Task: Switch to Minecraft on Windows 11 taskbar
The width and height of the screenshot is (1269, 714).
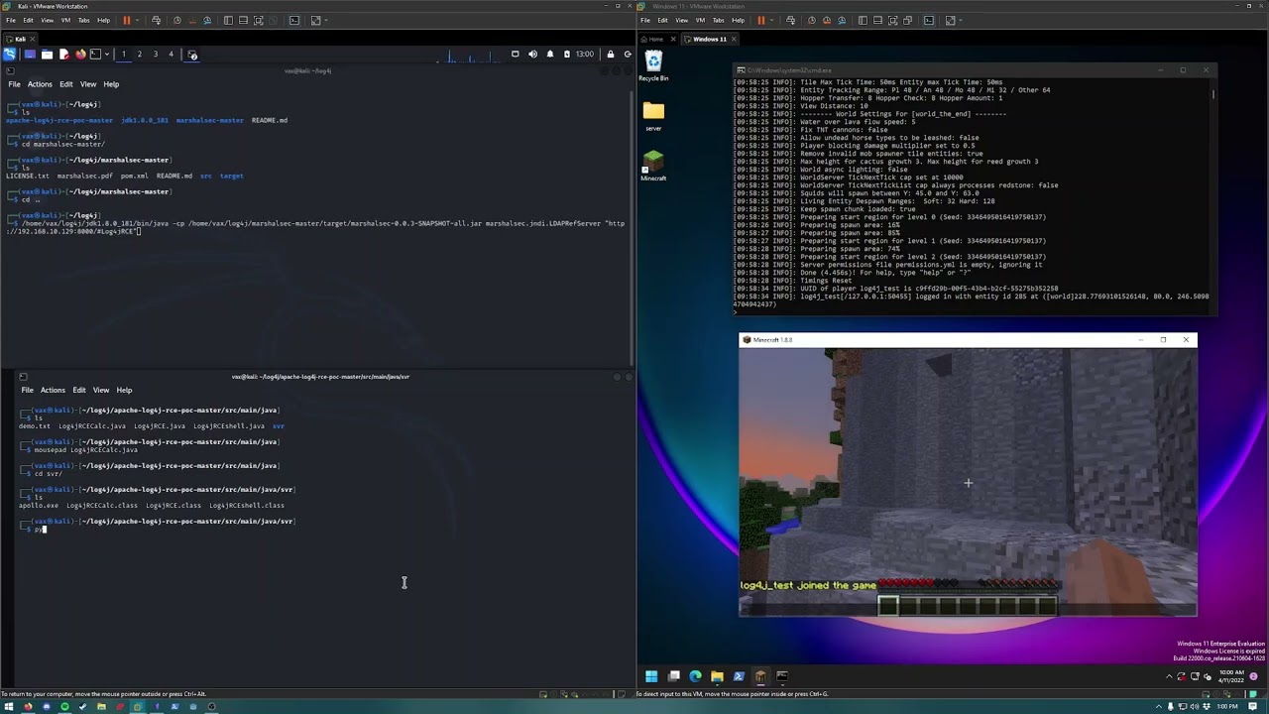Action: (x=760, y=676)
